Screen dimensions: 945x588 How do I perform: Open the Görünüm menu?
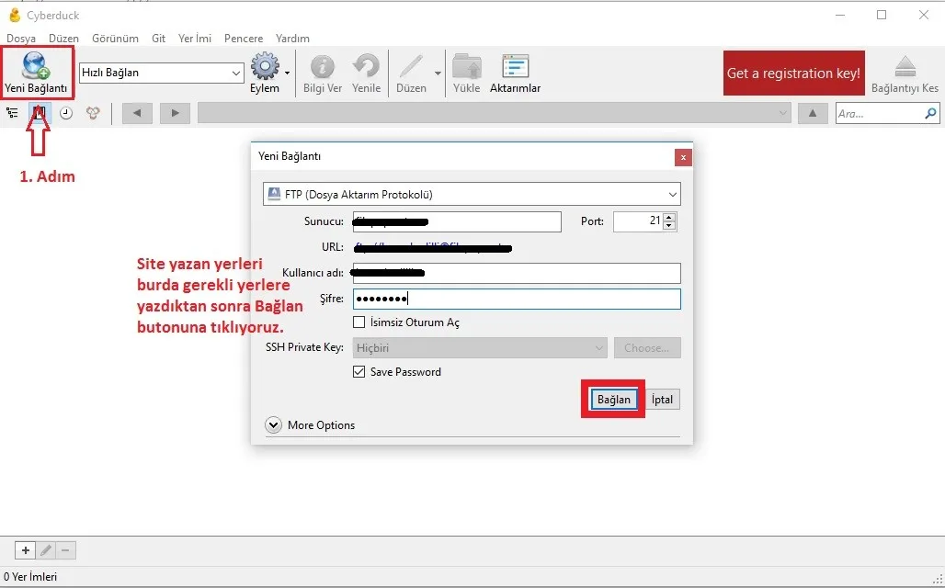pyautogui.click(x=115, y=39)
